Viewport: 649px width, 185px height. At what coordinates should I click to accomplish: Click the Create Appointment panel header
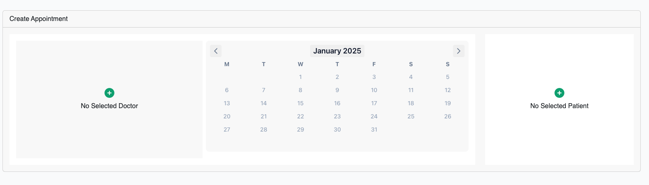[322, 19]
